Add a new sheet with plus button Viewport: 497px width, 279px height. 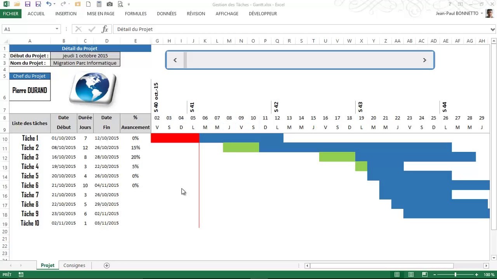107,265
